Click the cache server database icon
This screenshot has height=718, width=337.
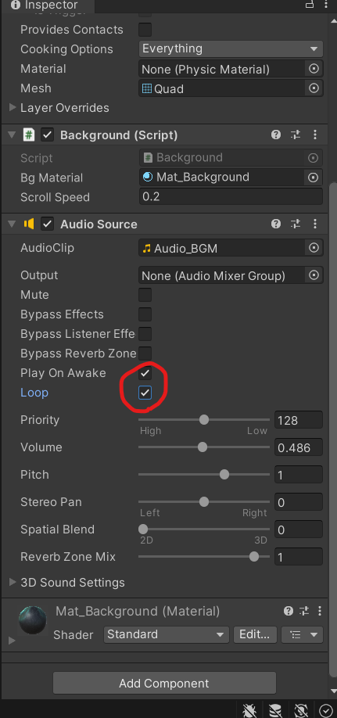(275, 710)
